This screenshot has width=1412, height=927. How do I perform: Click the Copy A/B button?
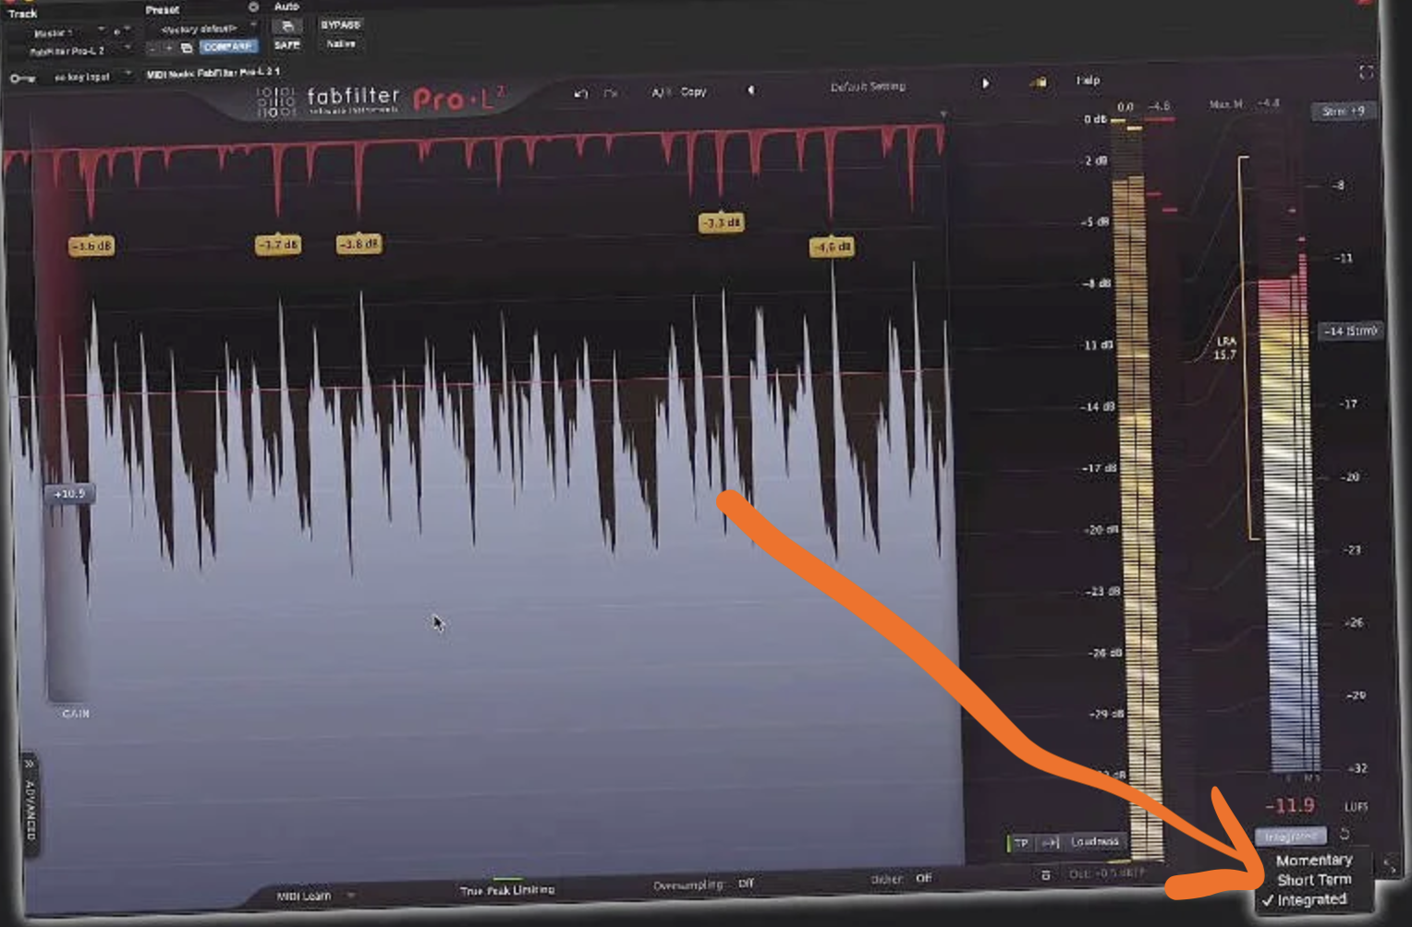(x=693, y=91)
